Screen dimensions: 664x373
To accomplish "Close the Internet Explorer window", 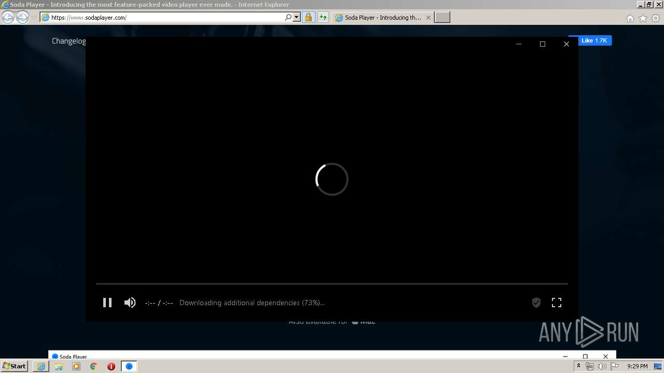I will click(658, 4).
